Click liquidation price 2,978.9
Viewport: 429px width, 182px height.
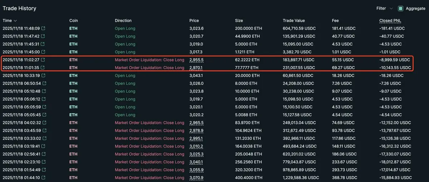(196, 131)
